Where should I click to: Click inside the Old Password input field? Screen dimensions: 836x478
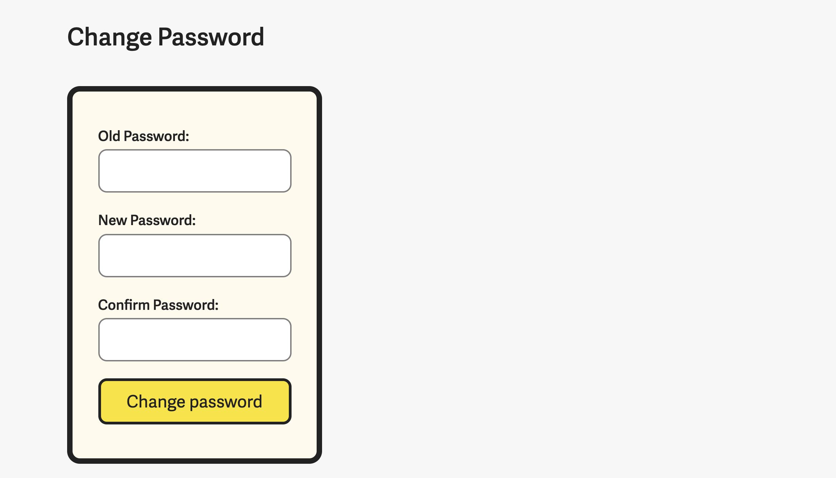pyautogui.click(x=194, y=171)
